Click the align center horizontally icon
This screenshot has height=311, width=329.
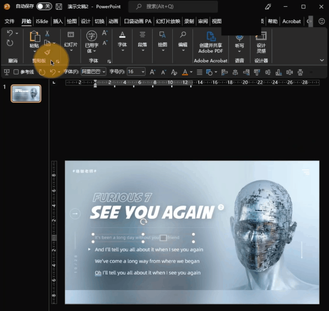click(x=235, y=72)
